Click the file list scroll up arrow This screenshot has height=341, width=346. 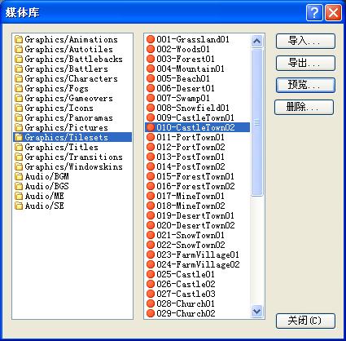[256, 41]
